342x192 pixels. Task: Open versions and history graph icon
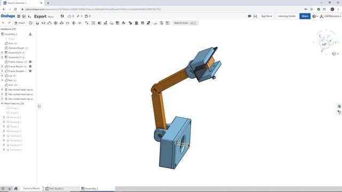(x=24, y=16)
